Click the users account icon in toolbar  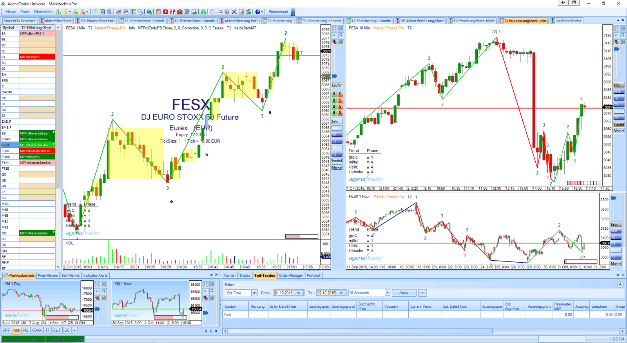coord(248,12)
